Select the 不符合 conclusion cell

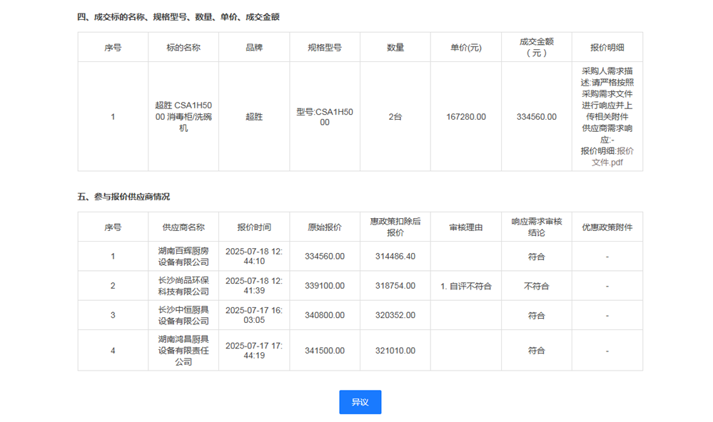tap(537, 286)
